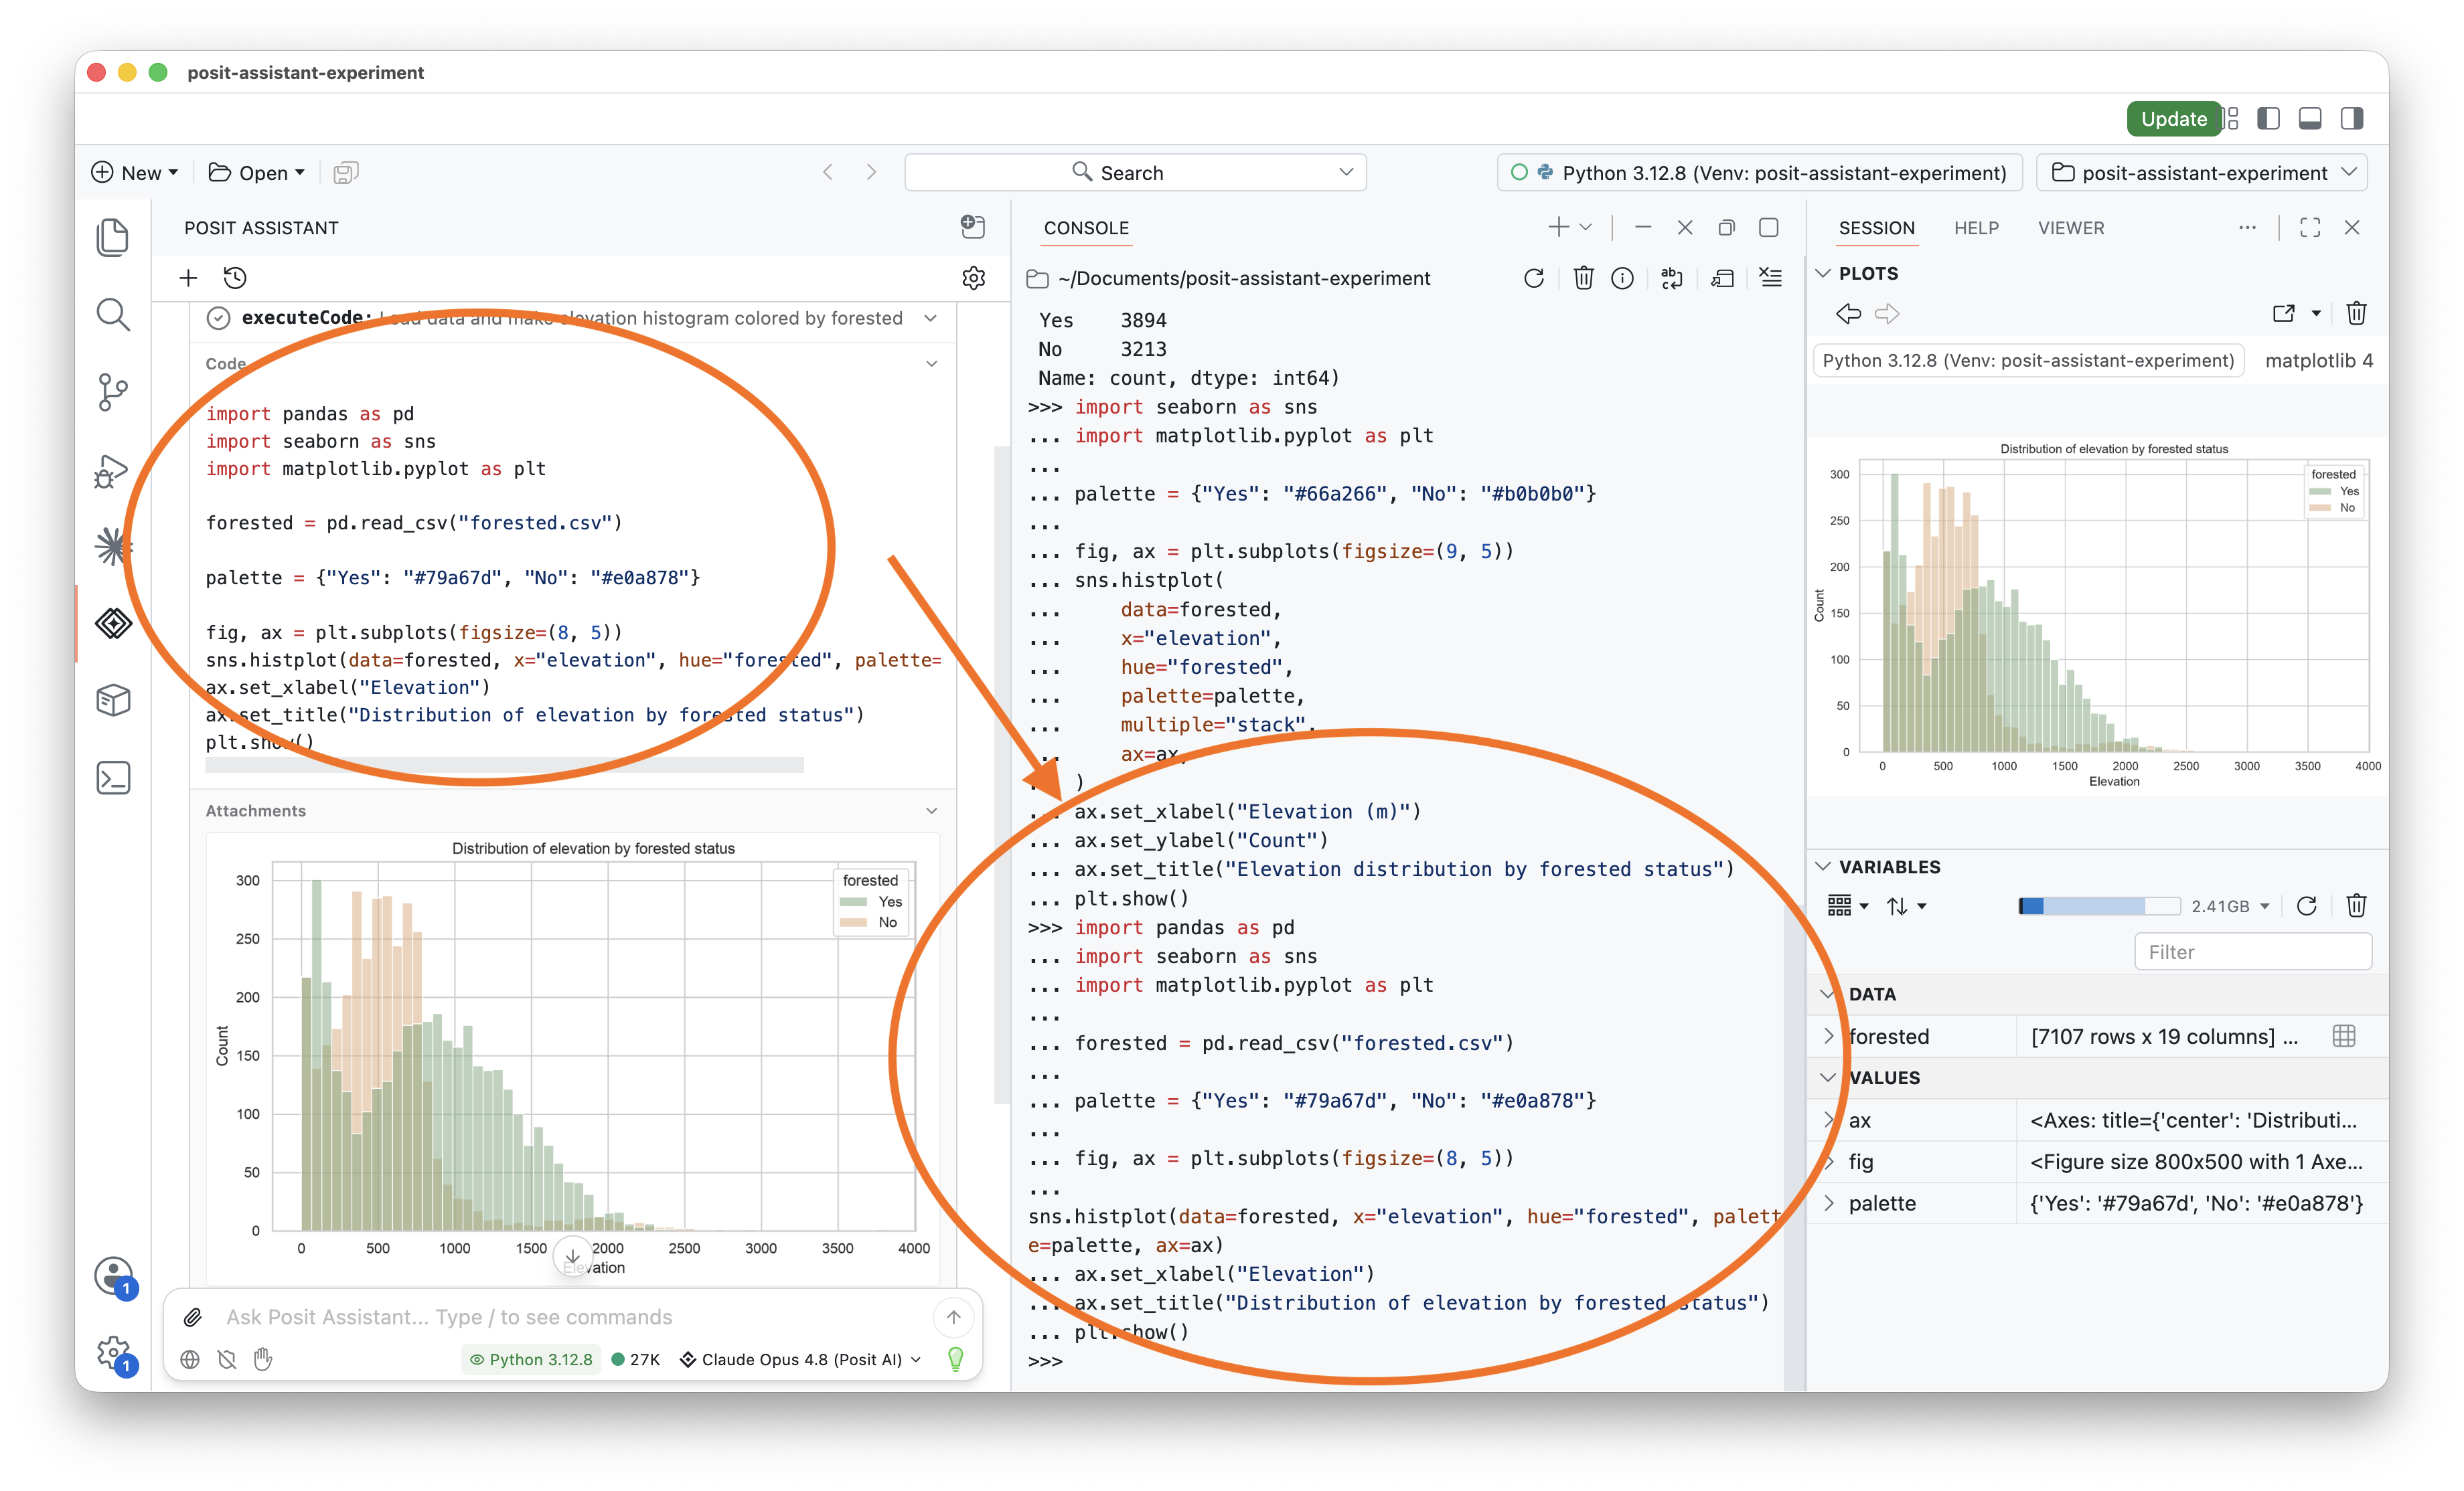Open the Accounts icon with badge

coord(114,1276)
